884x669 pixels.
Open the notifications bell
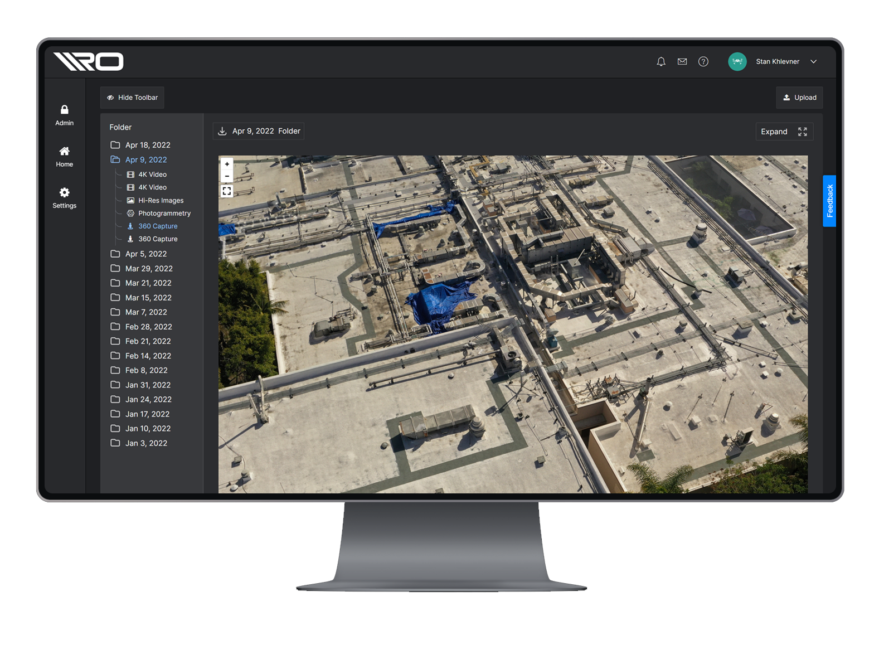tap(661, 62)
